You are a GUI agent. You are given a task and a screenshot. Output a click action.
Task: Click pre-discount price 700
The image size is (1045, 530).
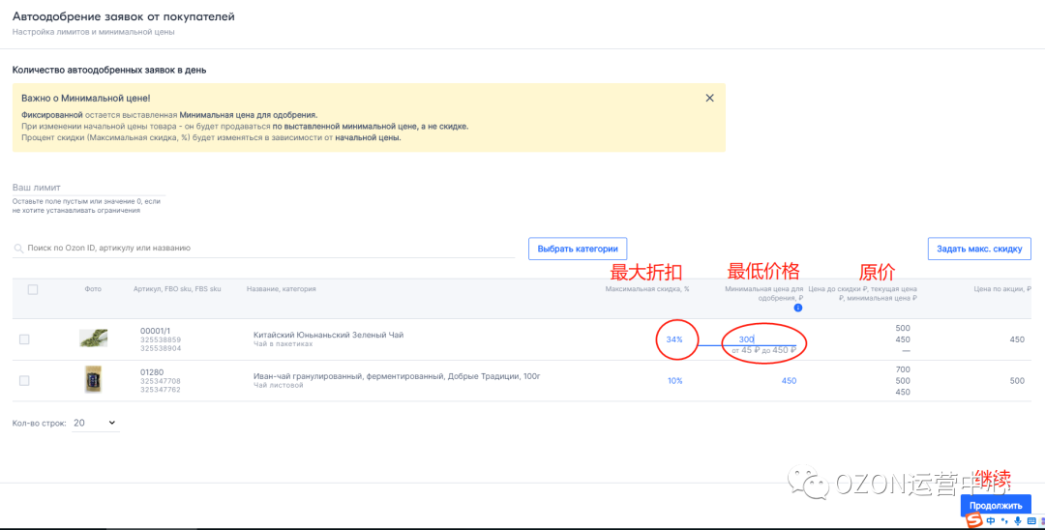903,369
